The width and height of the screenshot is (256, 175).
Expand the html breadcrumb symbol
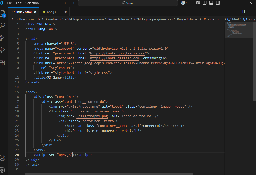click(x=233, y=19)
